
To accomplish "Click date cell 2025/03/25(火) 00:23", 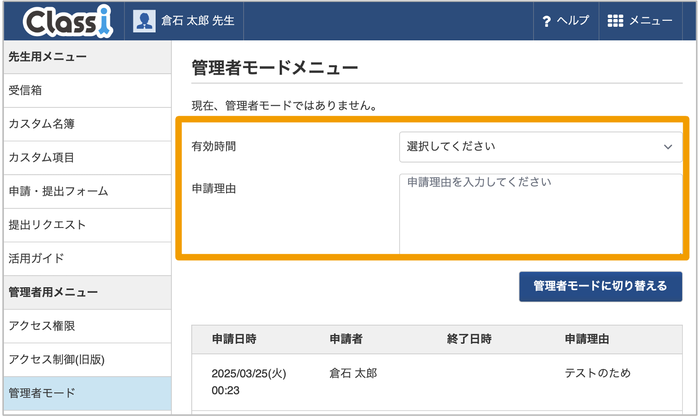I will [249, 382].
